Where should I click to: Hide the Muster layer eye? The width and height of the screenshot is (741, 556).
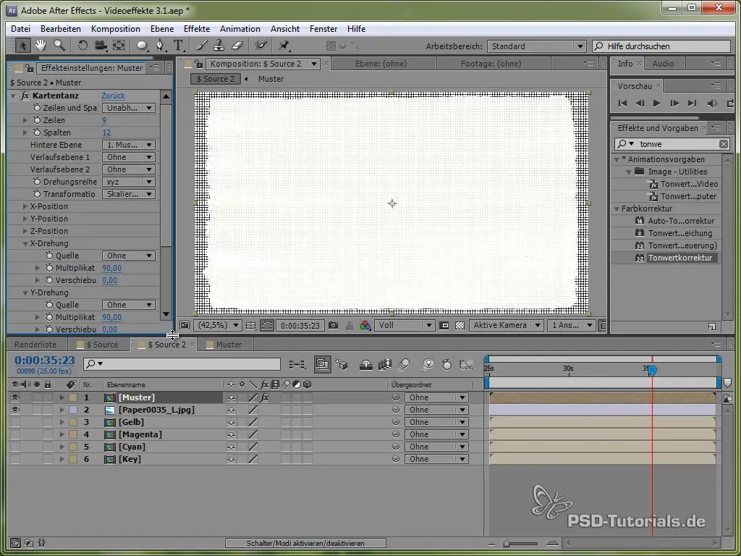click(15, 397)
